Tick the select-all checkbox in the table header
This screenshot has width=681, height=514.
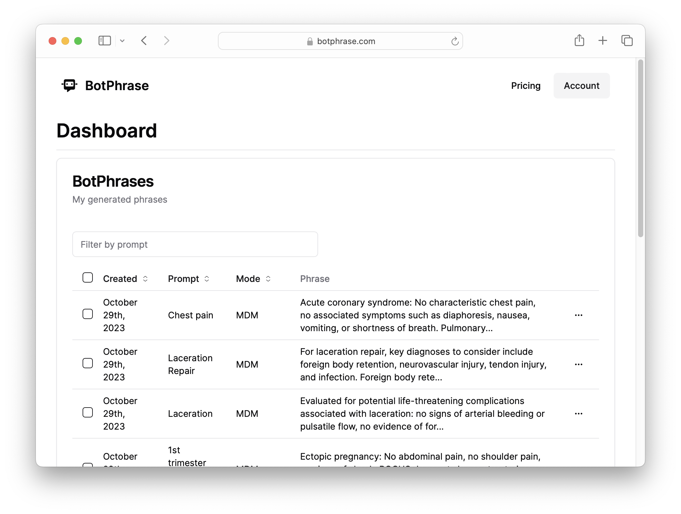[x=88, y=277]
